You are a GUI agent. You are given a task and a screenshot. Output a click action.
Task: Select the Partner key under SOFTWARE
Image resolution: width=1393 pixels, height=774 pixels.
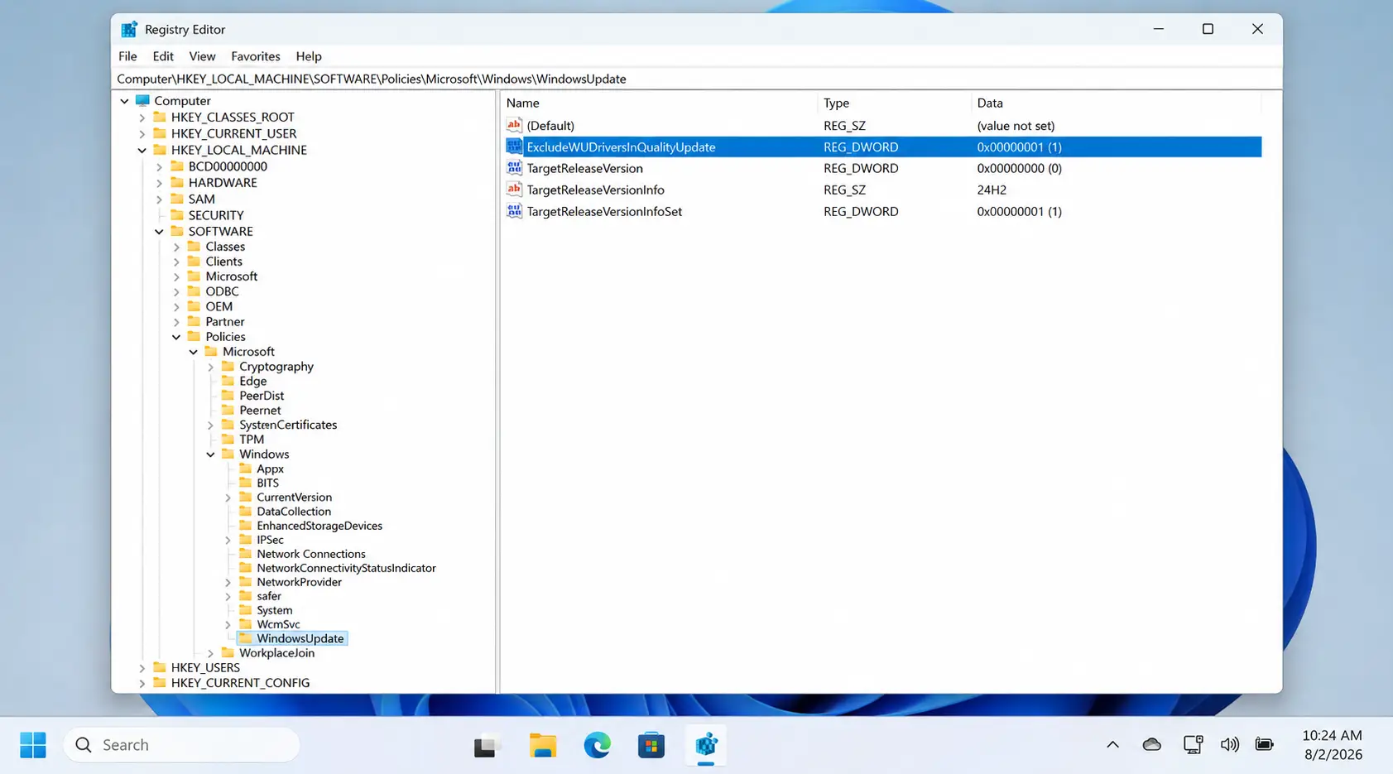point(225,322)
